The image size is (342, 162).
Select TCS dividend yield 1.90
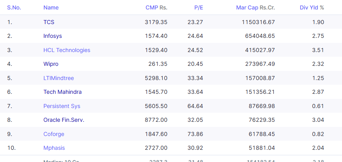318,22
